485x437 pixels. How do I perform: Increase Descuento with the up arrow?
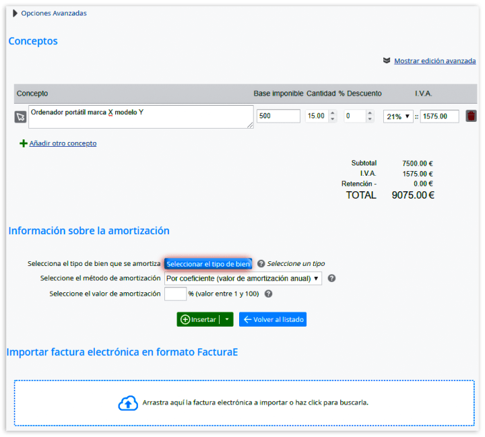370,113
